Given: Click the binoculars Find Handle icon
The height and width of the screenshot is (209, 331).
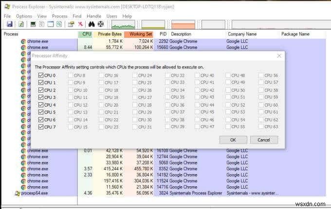Looking at the screenshot, I should point(92,24).
